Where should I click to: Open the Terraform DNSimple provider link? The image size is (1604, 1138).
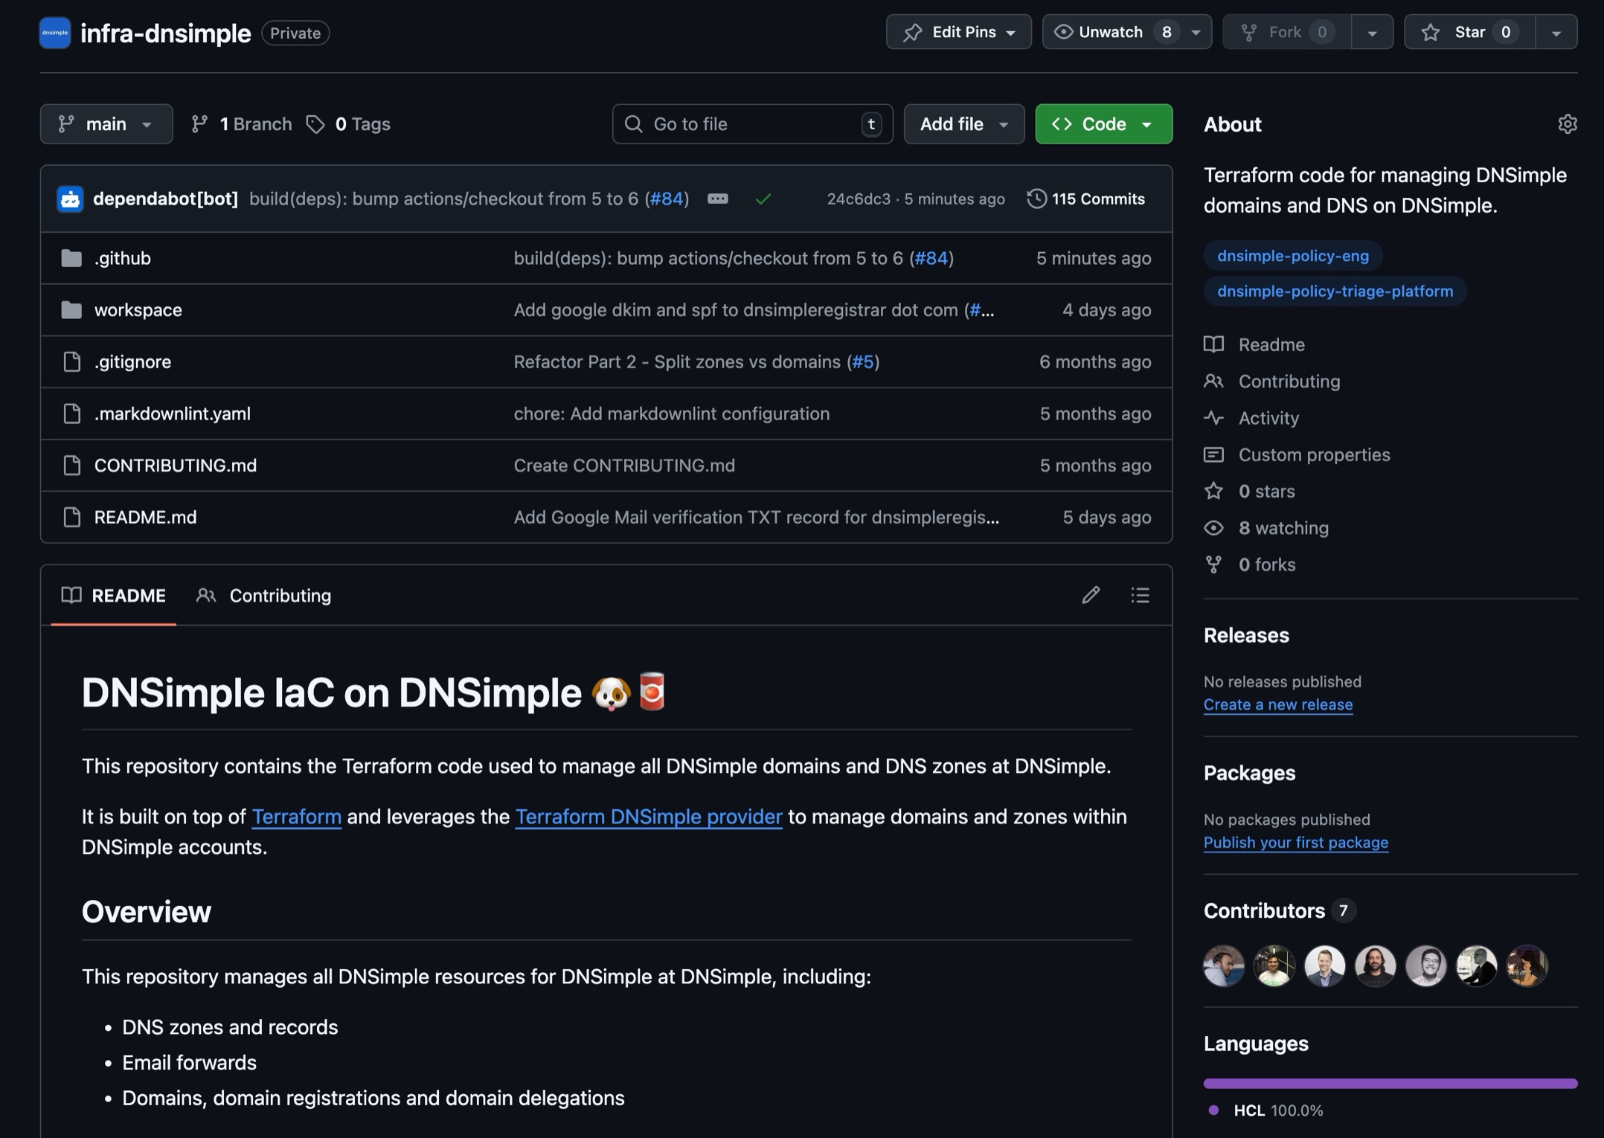648,816
